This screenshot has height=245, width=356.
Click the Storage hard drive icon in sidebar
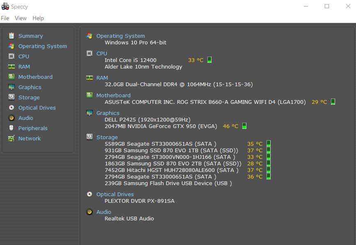click(x=11, y=97)
